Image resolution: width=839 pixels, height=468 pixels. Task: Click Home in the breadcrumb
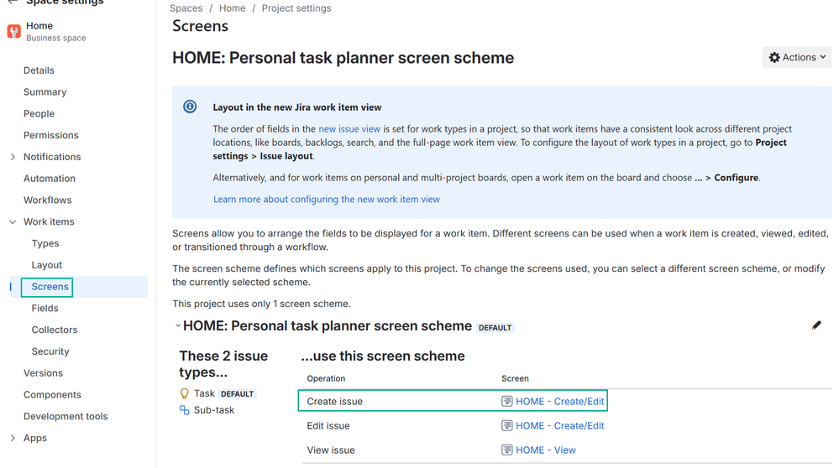click(233, 8)
